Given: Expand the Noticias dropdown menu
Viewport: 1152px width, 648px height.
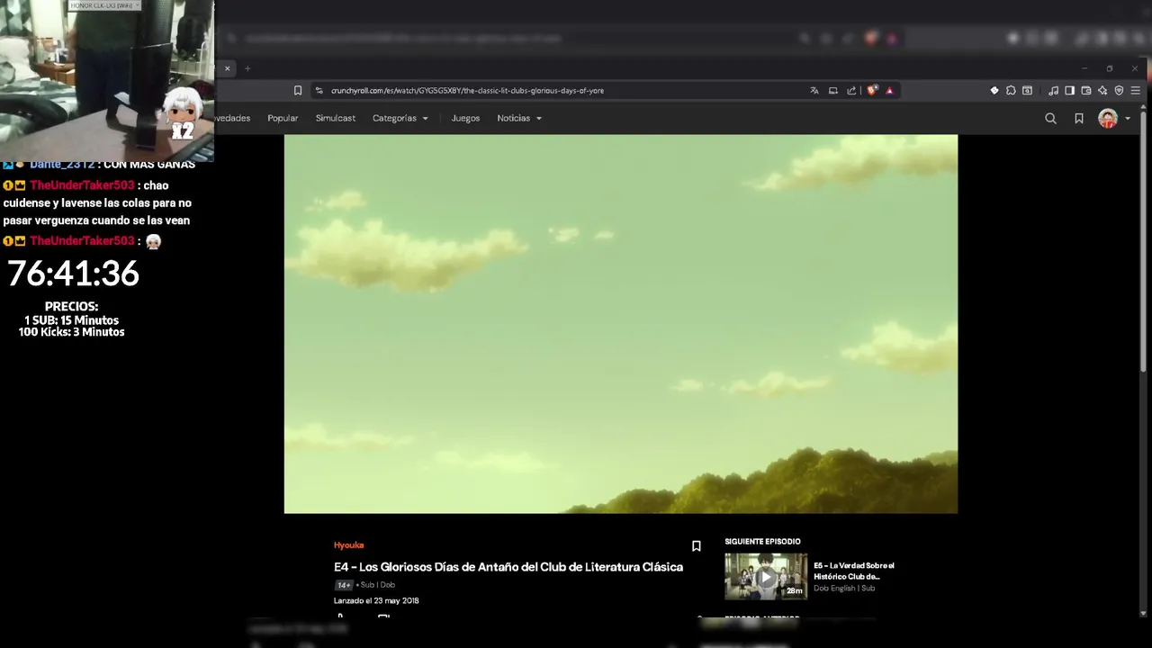Looking at the screenshot, I should [x=519, y=118].
